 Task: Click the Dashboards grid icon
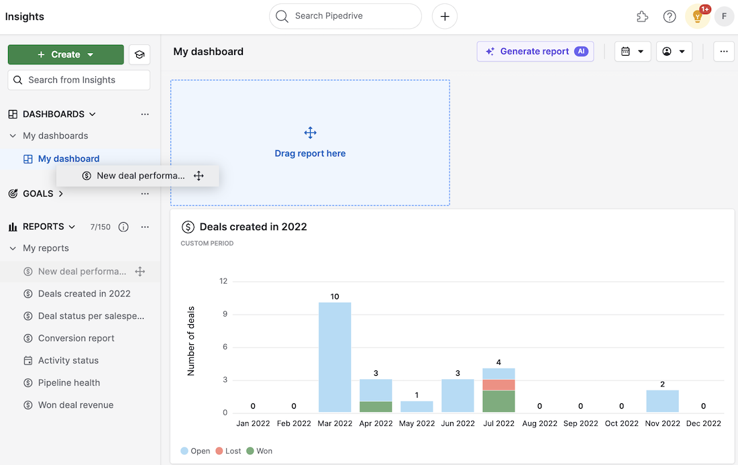(13, 114)
